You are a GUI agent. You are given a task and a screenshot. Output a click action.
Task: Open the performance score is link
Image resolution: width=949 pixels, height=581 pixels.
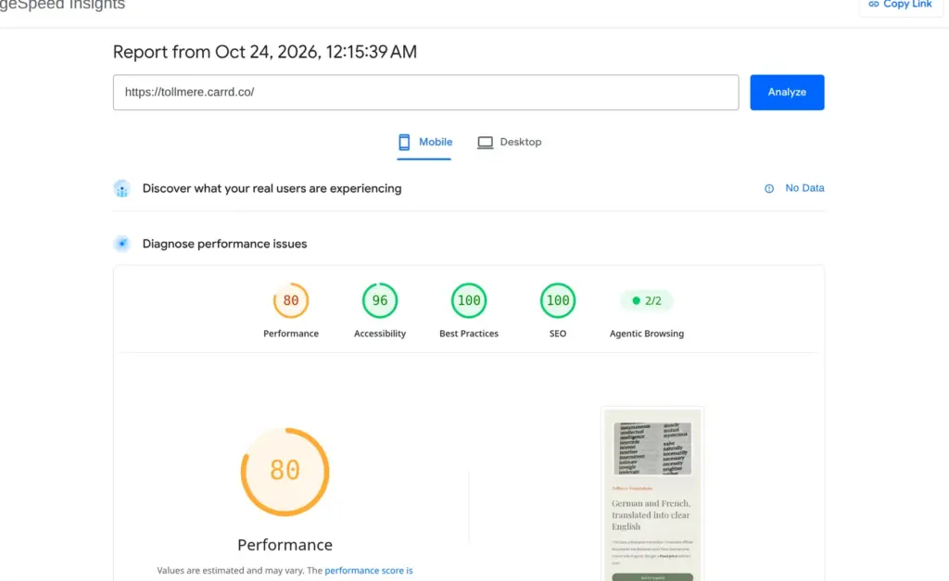[369, 570]
